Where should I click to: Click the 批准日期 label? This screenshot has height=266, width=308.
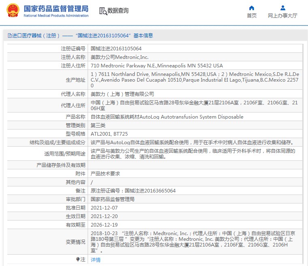pos(75,208)
